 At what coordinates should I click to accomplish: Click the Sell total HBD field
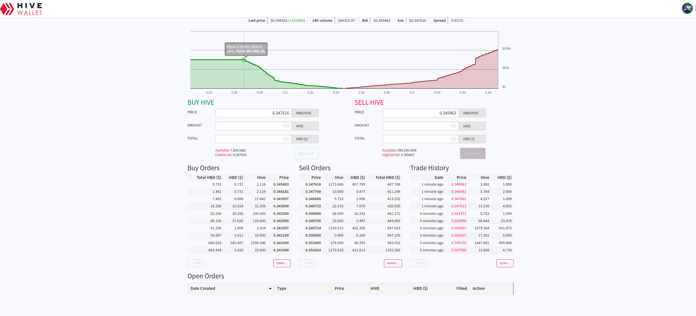coord(420,139)
